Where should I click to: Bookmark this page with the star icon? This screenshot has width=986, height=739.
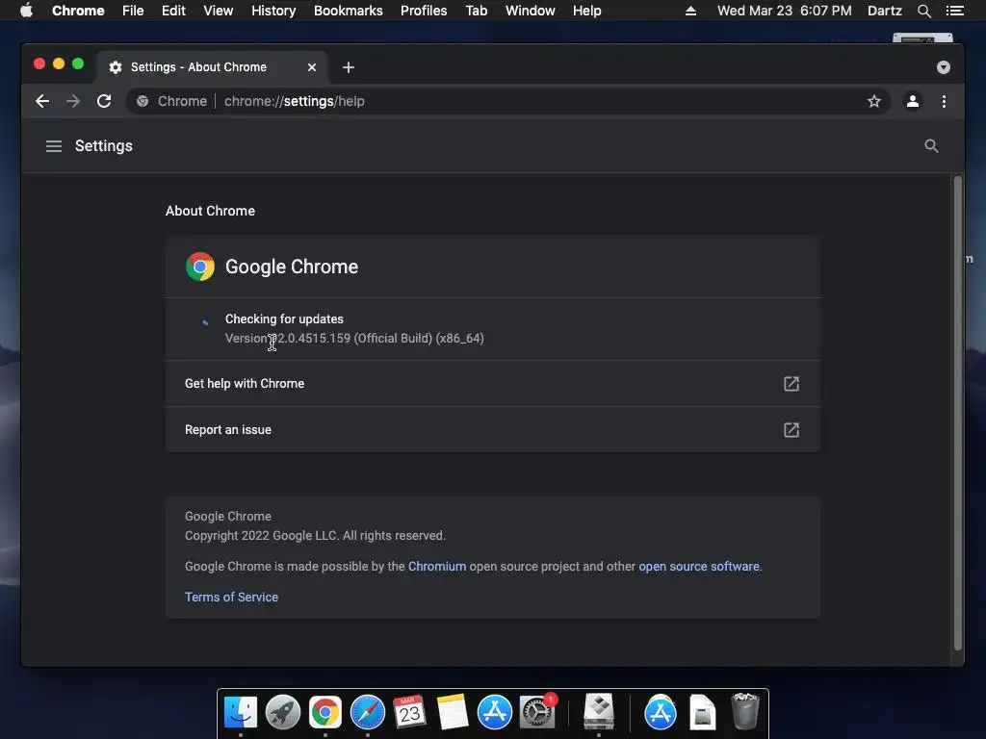click(874, 101)
